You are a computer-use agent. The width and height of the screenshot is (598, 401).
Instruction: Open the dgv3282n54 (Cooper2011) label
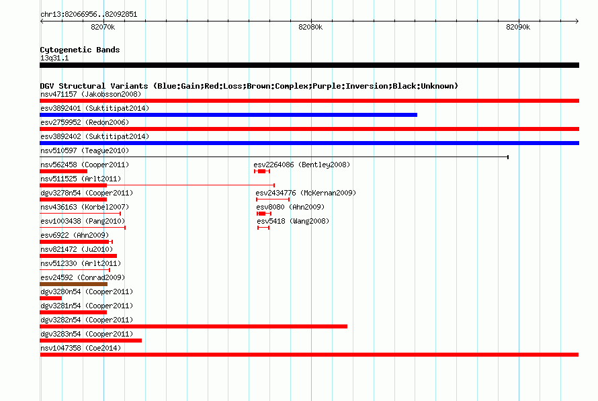(87, 320)
